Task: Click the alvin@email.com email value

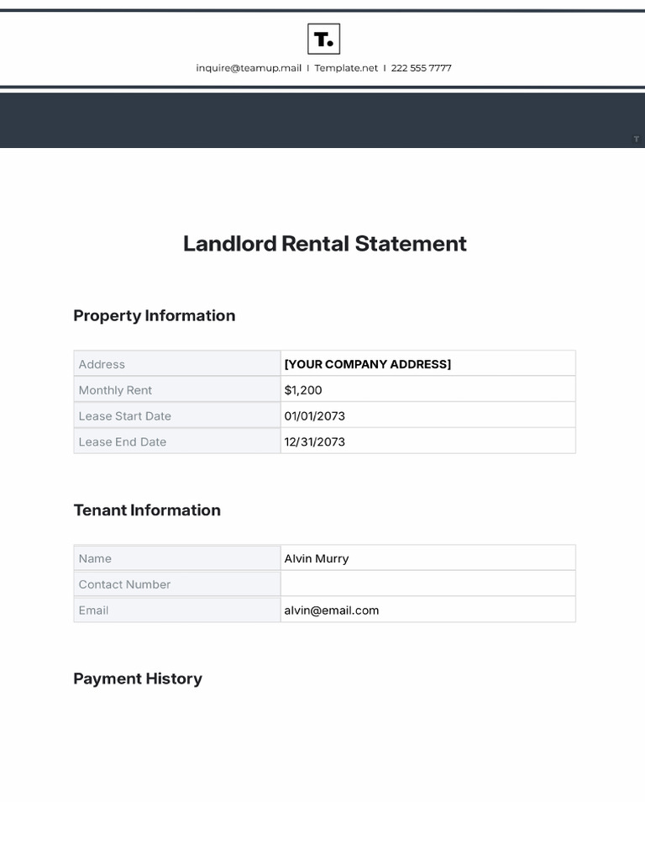Action: (332, 610)
